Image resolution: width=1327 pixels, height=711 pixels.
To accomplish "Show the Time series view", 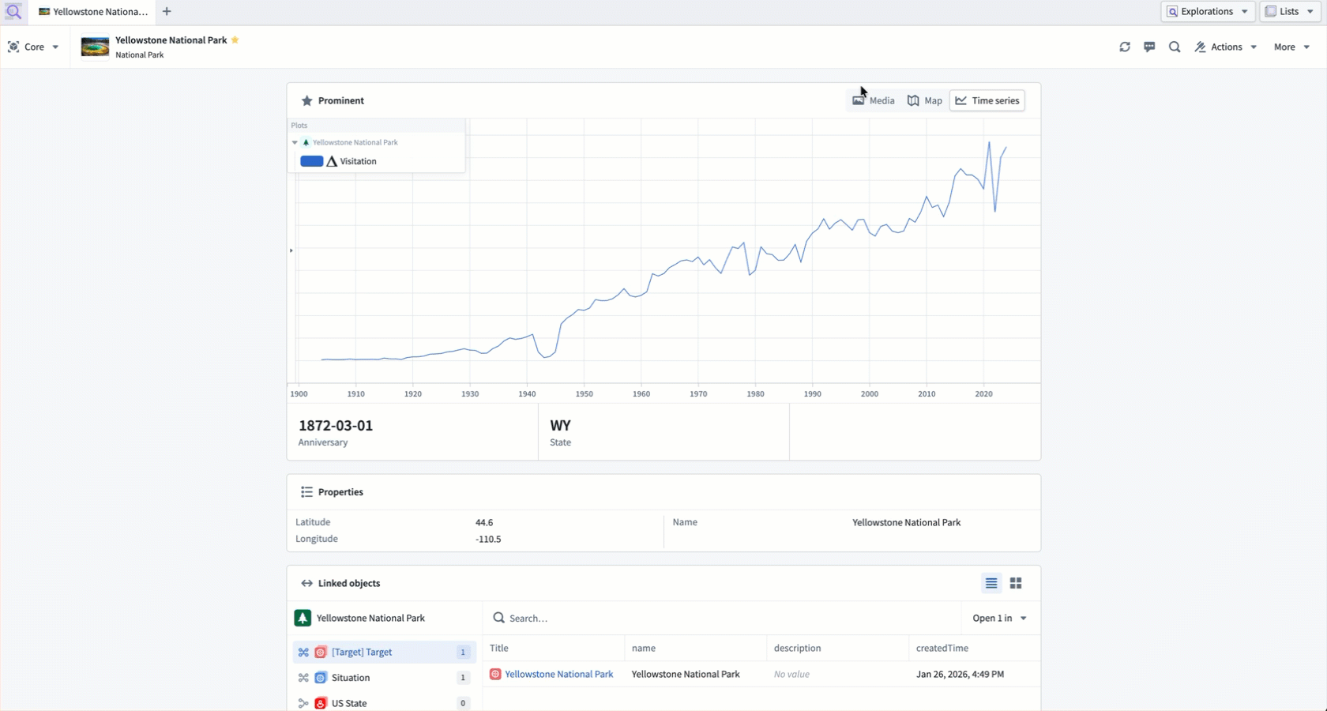I will pos(987,100).
